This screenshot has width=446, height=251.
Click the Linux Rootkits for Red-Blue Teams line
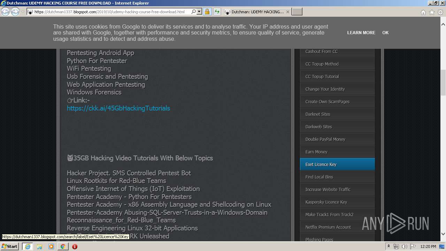[x=116, y=181]
